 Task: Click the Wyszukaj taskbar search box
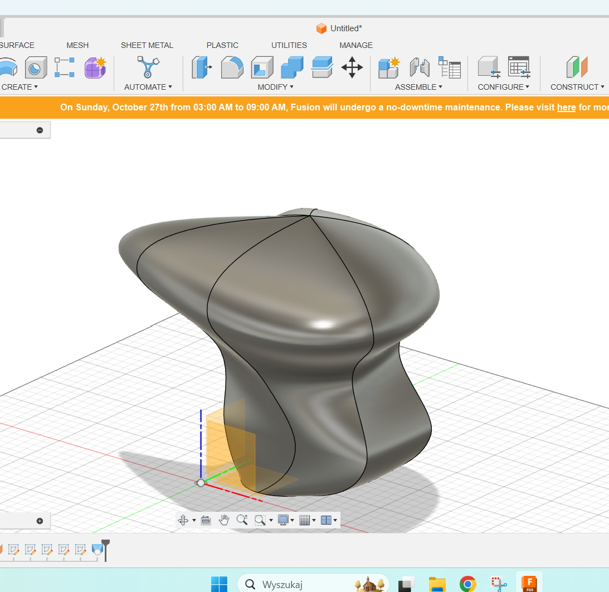pos(313,584)
